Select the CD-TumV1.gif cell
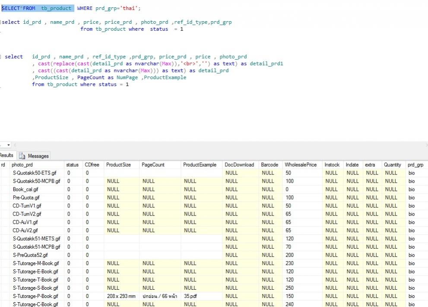 (27, 206)
